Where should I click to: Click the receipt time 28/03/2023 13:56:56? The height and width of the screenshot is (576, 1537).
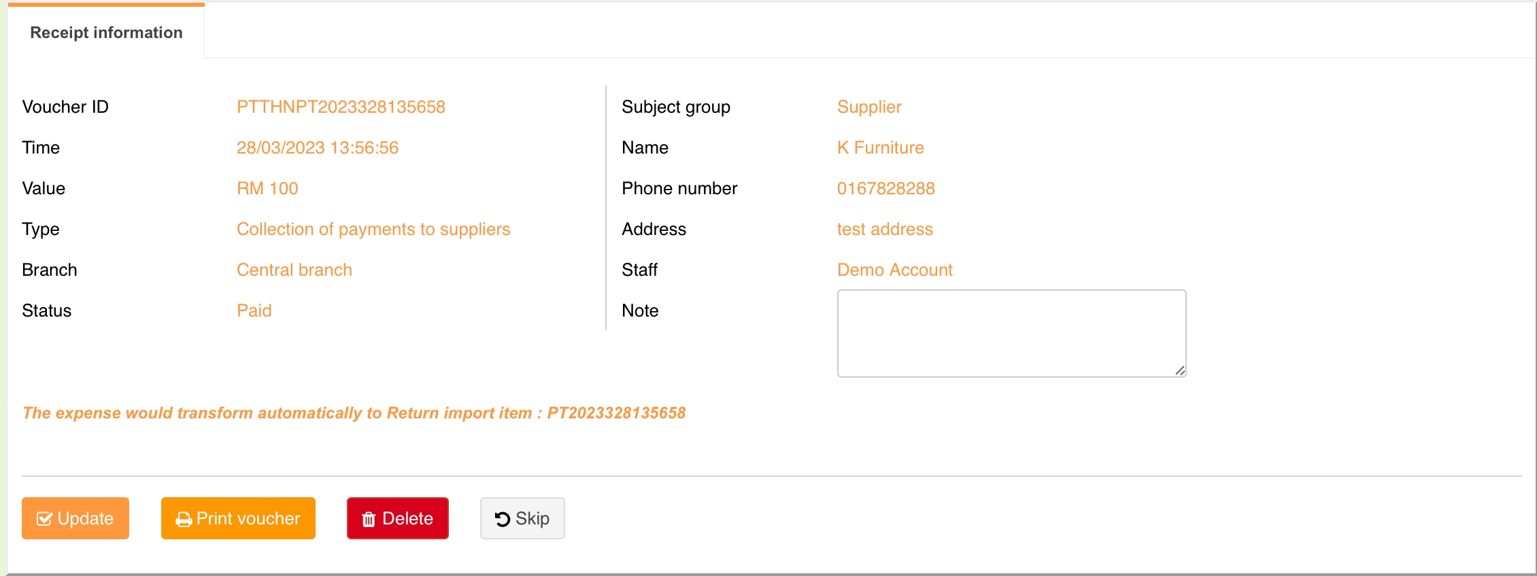click(317, 148)
